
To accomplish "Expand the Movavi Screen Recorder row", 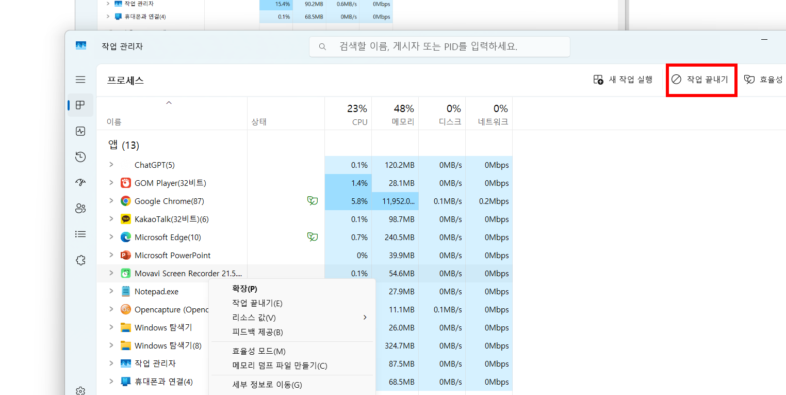I will pyautogui.click(x=111, y=273).
